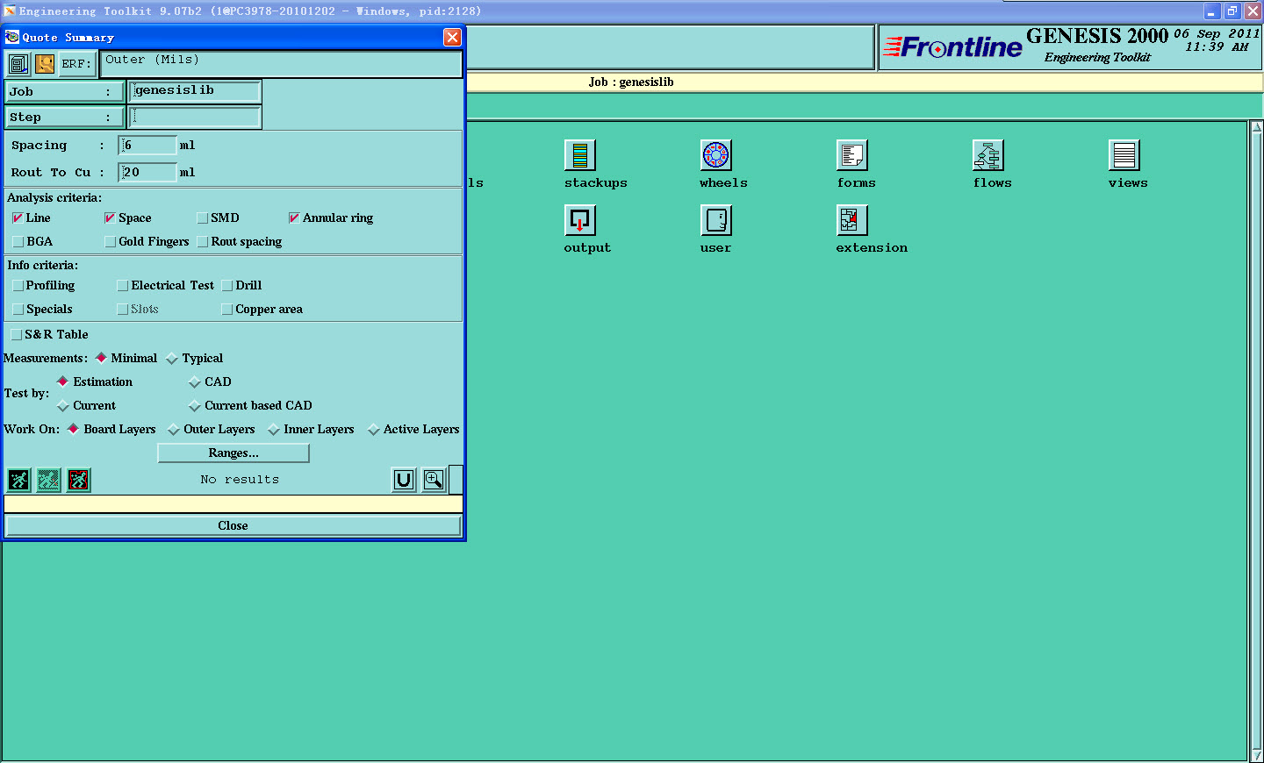Click the red-outlined running-man icon
The height and width of the screenshot is (763, 1264).
click(78, 480)
